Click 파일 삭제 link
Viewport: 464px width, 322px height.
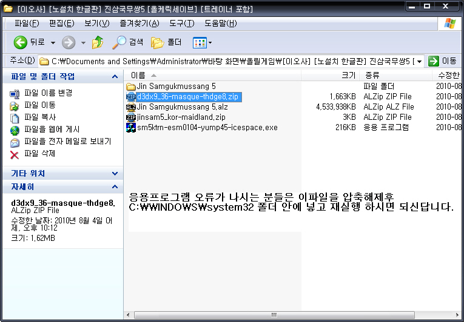pyautogui.click(x=40, y=154)
